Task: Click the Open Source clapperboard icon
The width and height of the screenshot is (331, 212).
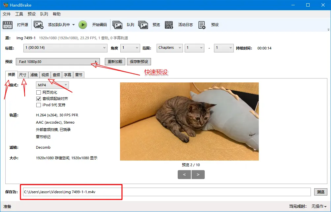Action: [8, 25]
